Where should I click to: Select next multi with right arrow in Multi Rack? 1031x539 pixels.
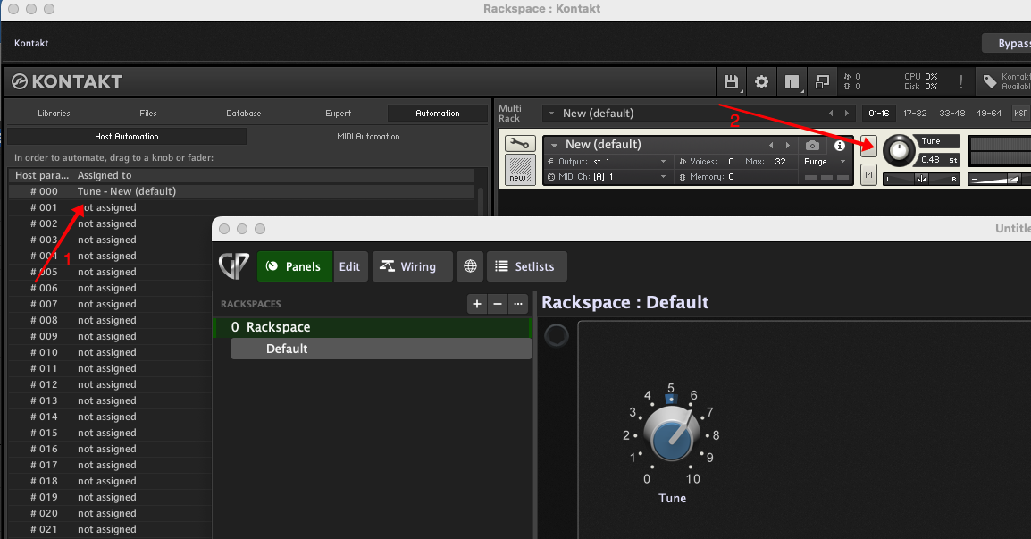(x=846, y=114)
